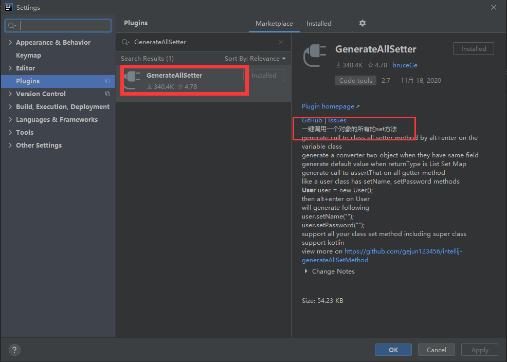The height and width of the screenshot is (362, 507).
Task: Open the Editor settings page
Action: pos(26,68)
